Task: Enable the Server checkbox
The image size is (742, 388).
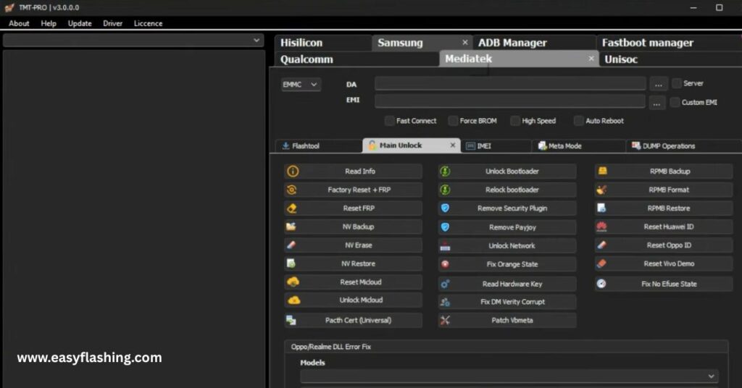Action: (x=677, y=83)
